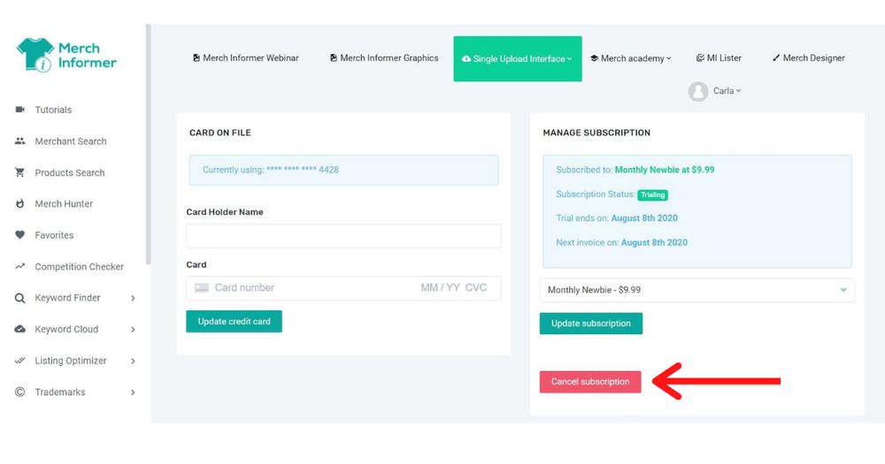The image size is (885, 464).
Task: Click the CARD ON FILE heading
Action: pyautogui.click(x=220, y=133)
